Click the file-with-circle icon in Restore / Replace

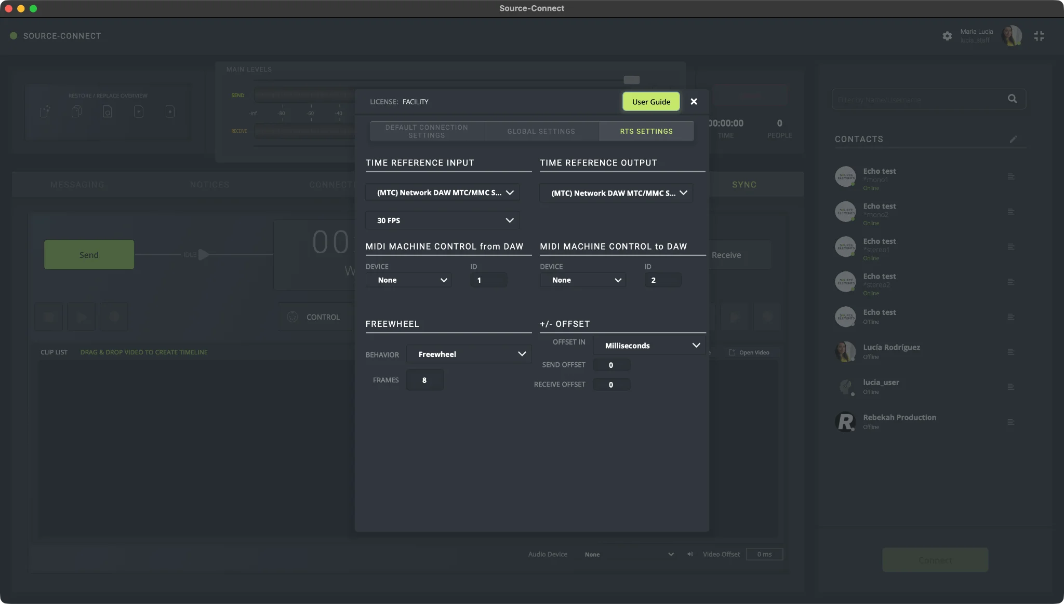[x=108, y=112]
